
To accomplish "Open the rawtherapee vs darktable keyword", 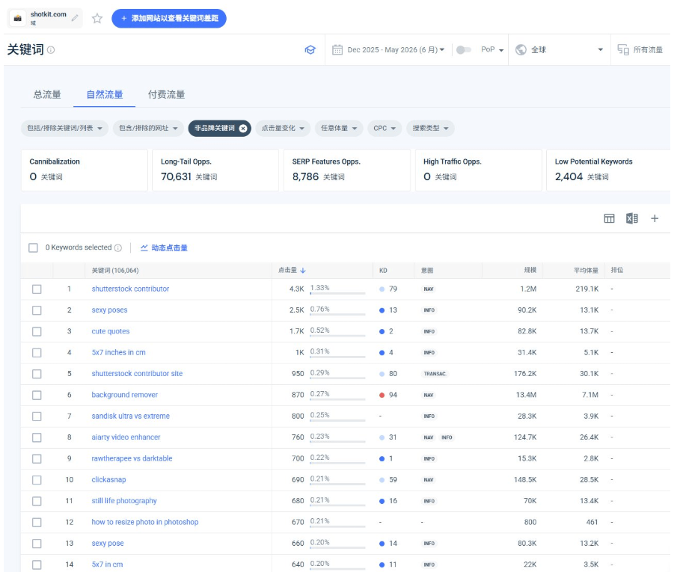I will [132, 458].
